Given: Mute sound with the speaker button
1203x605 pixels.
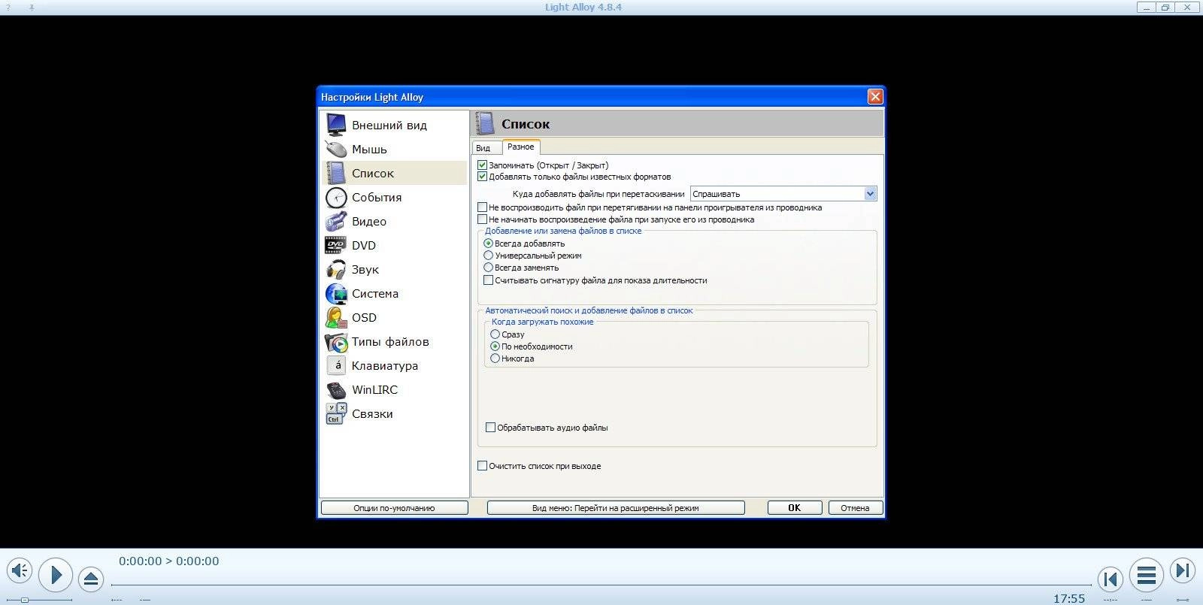Looking at the screenshot, I should point(20,571).
